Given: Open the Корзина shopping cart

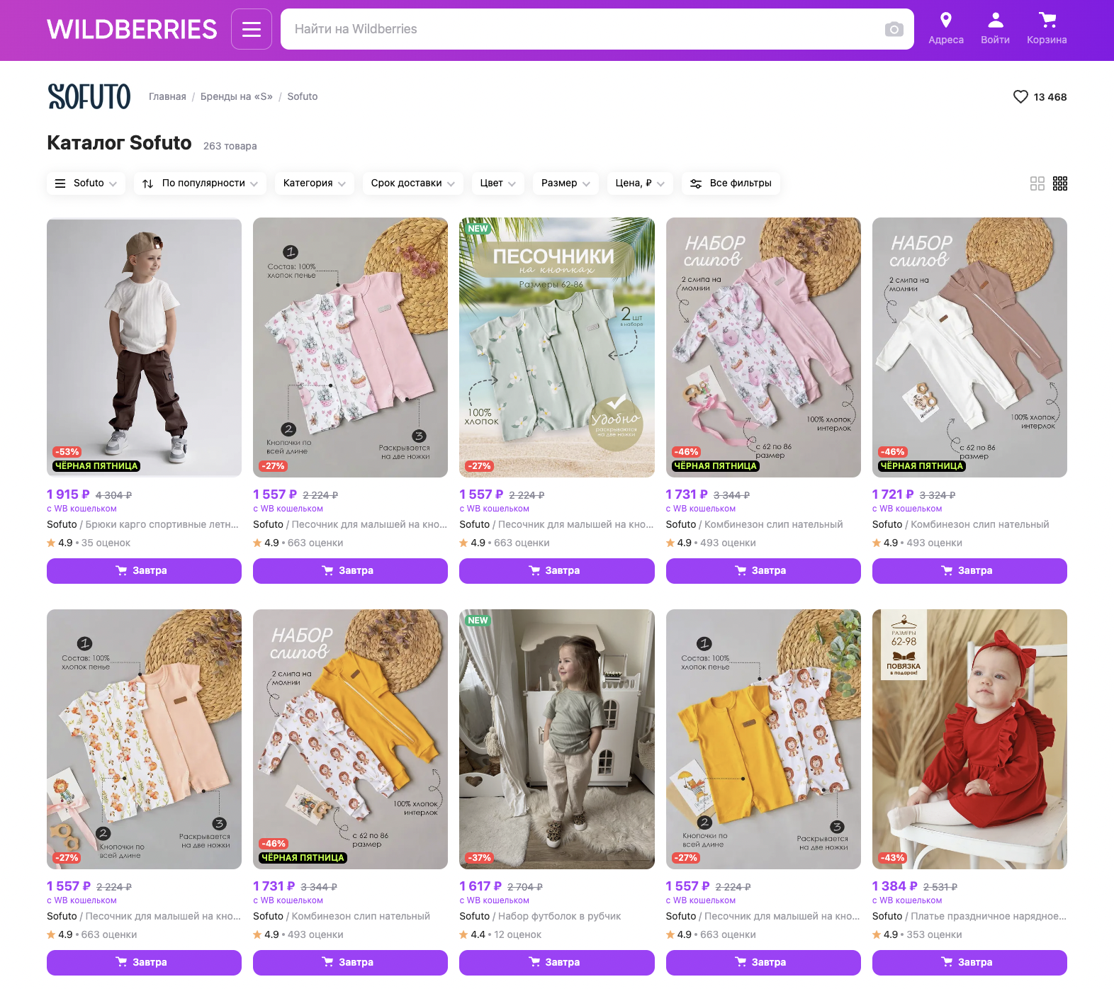Looking at the screenshot, I should point(1047,28).
